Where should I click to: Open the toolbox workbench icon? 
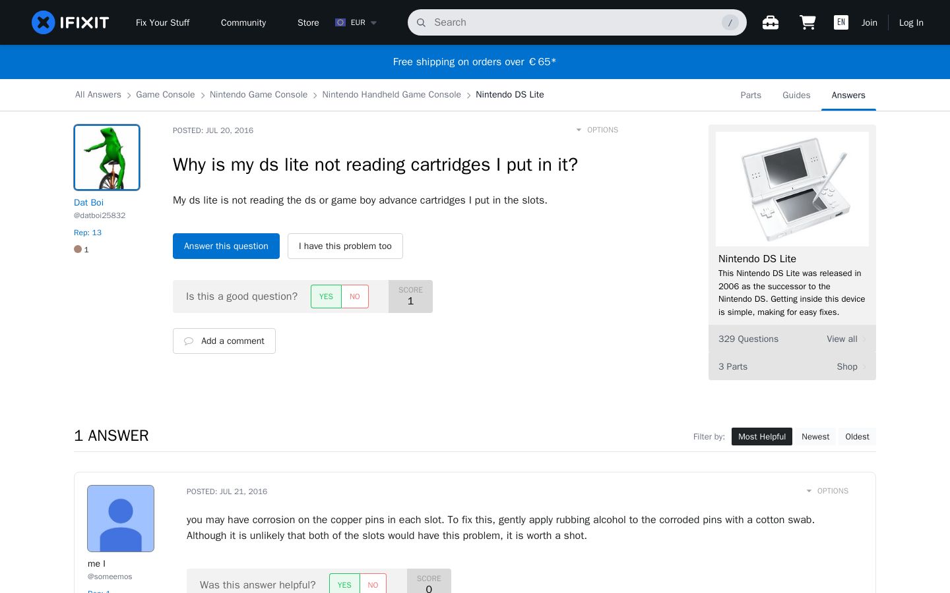771,22
